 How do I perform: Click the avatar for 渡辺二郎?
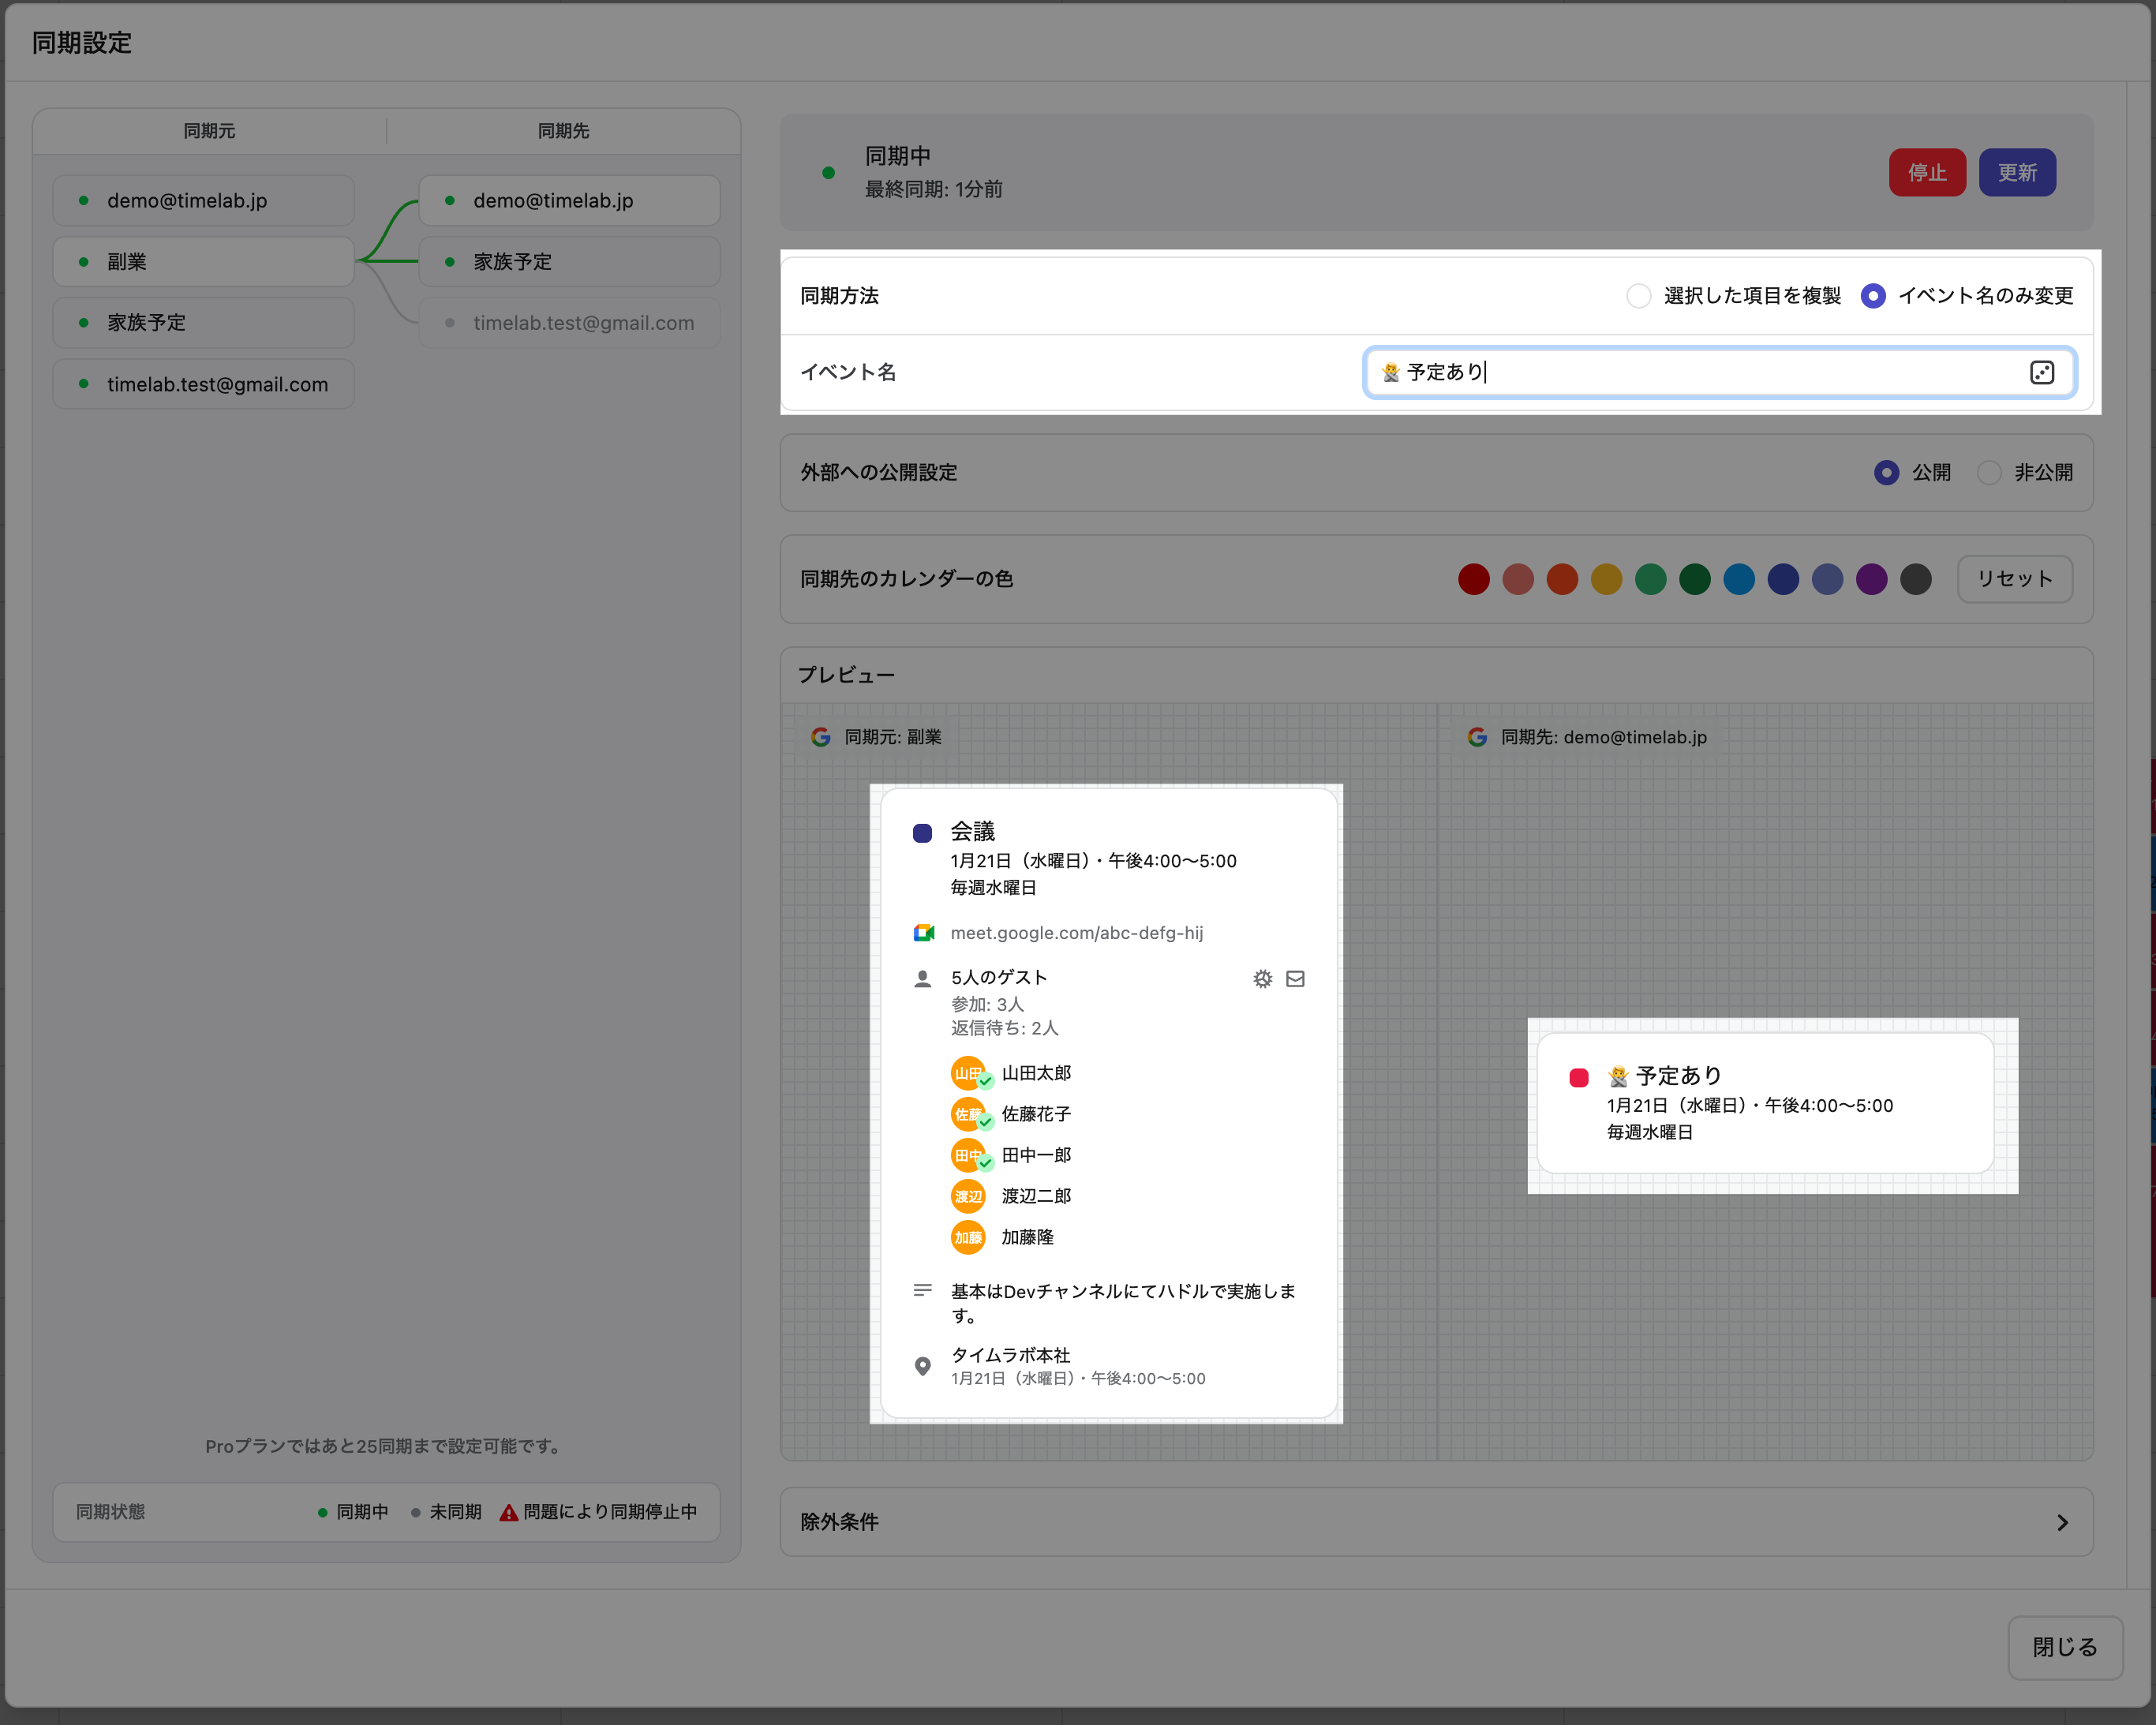[x=968, y=1196]
